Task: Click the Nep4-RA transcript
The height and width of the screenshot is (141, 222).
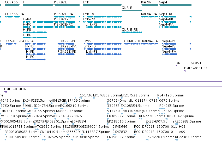Action: [x=168, y=27]
